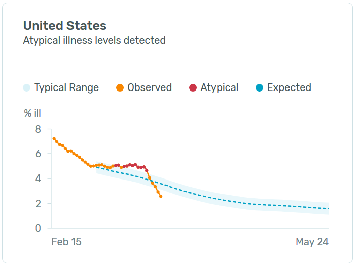
Task: Click the May 24 x-axis label
Action: [312, 242]
